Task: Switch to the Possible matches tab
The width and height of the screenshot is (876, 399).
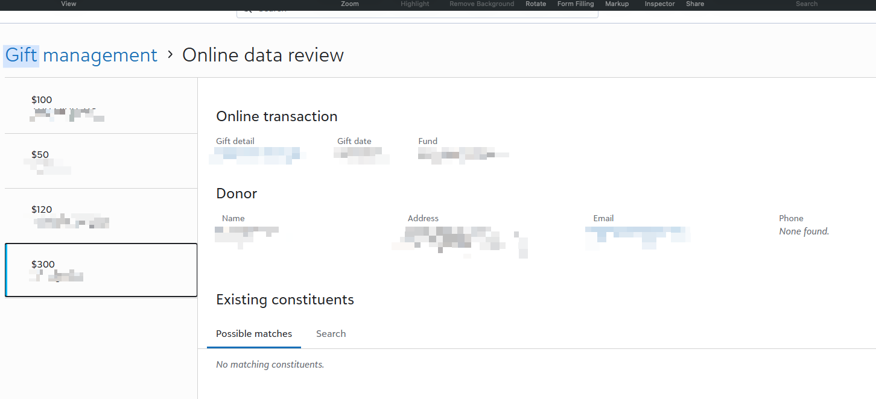Action: 254,334
